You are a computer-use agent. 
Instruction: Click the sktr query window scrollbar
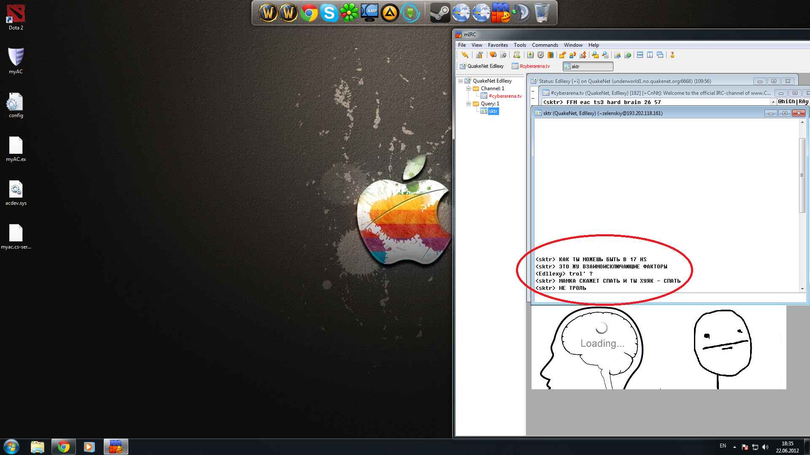(802, 175)
